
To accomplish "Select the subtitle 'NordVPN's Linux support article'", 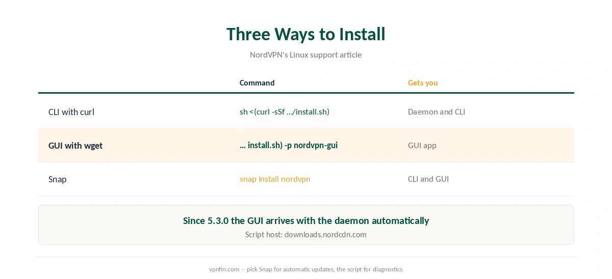I will tap(305, 55).
